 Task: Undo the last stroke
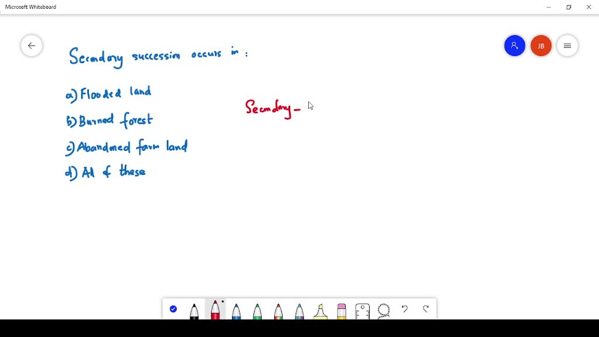(x=405, y=308)
